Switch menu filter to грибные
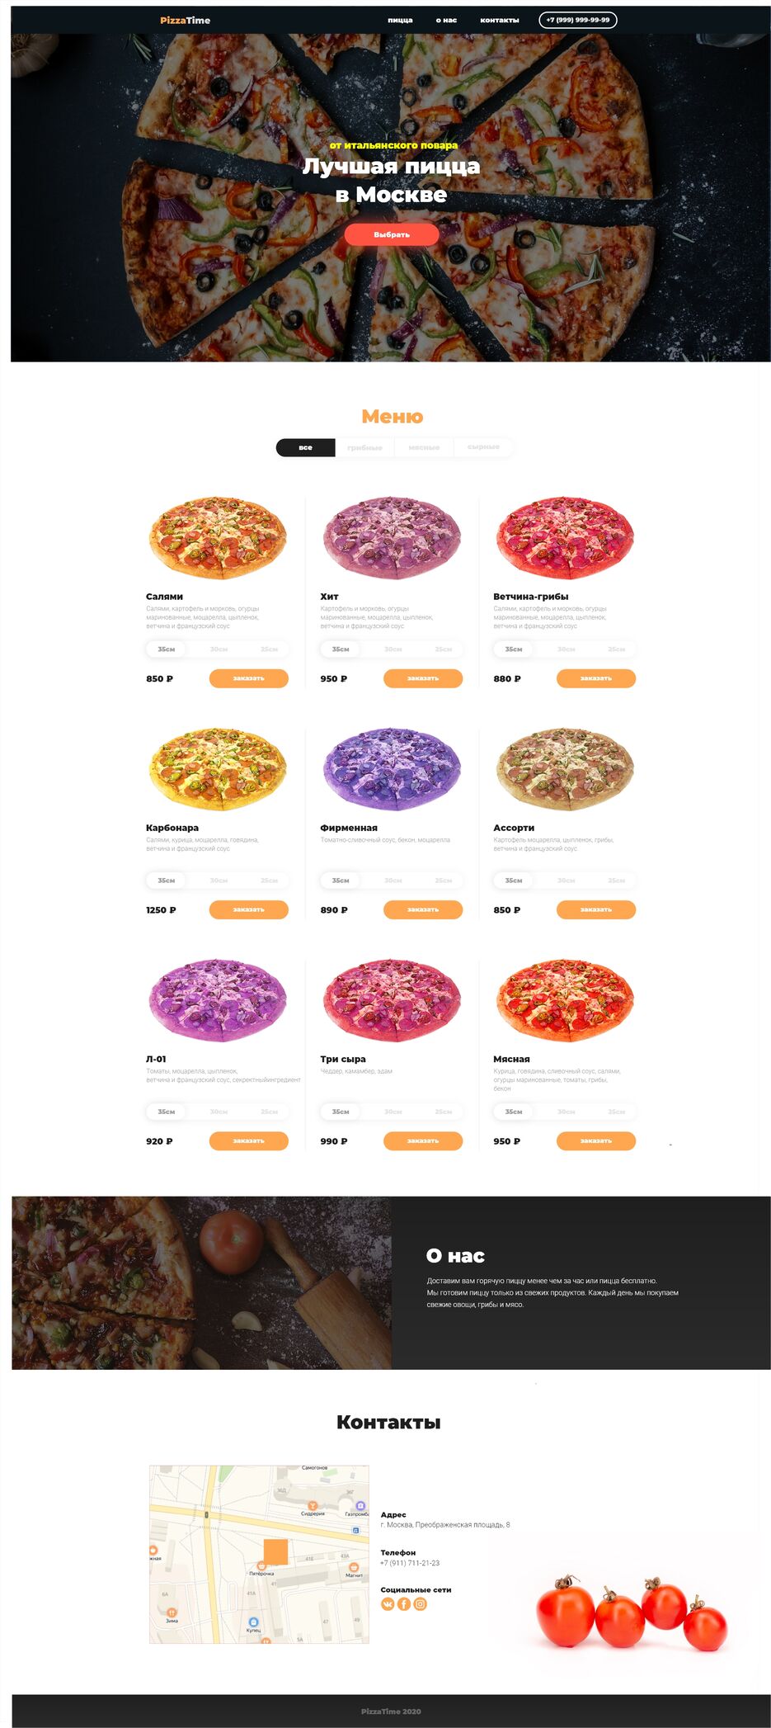 (364, 447)
